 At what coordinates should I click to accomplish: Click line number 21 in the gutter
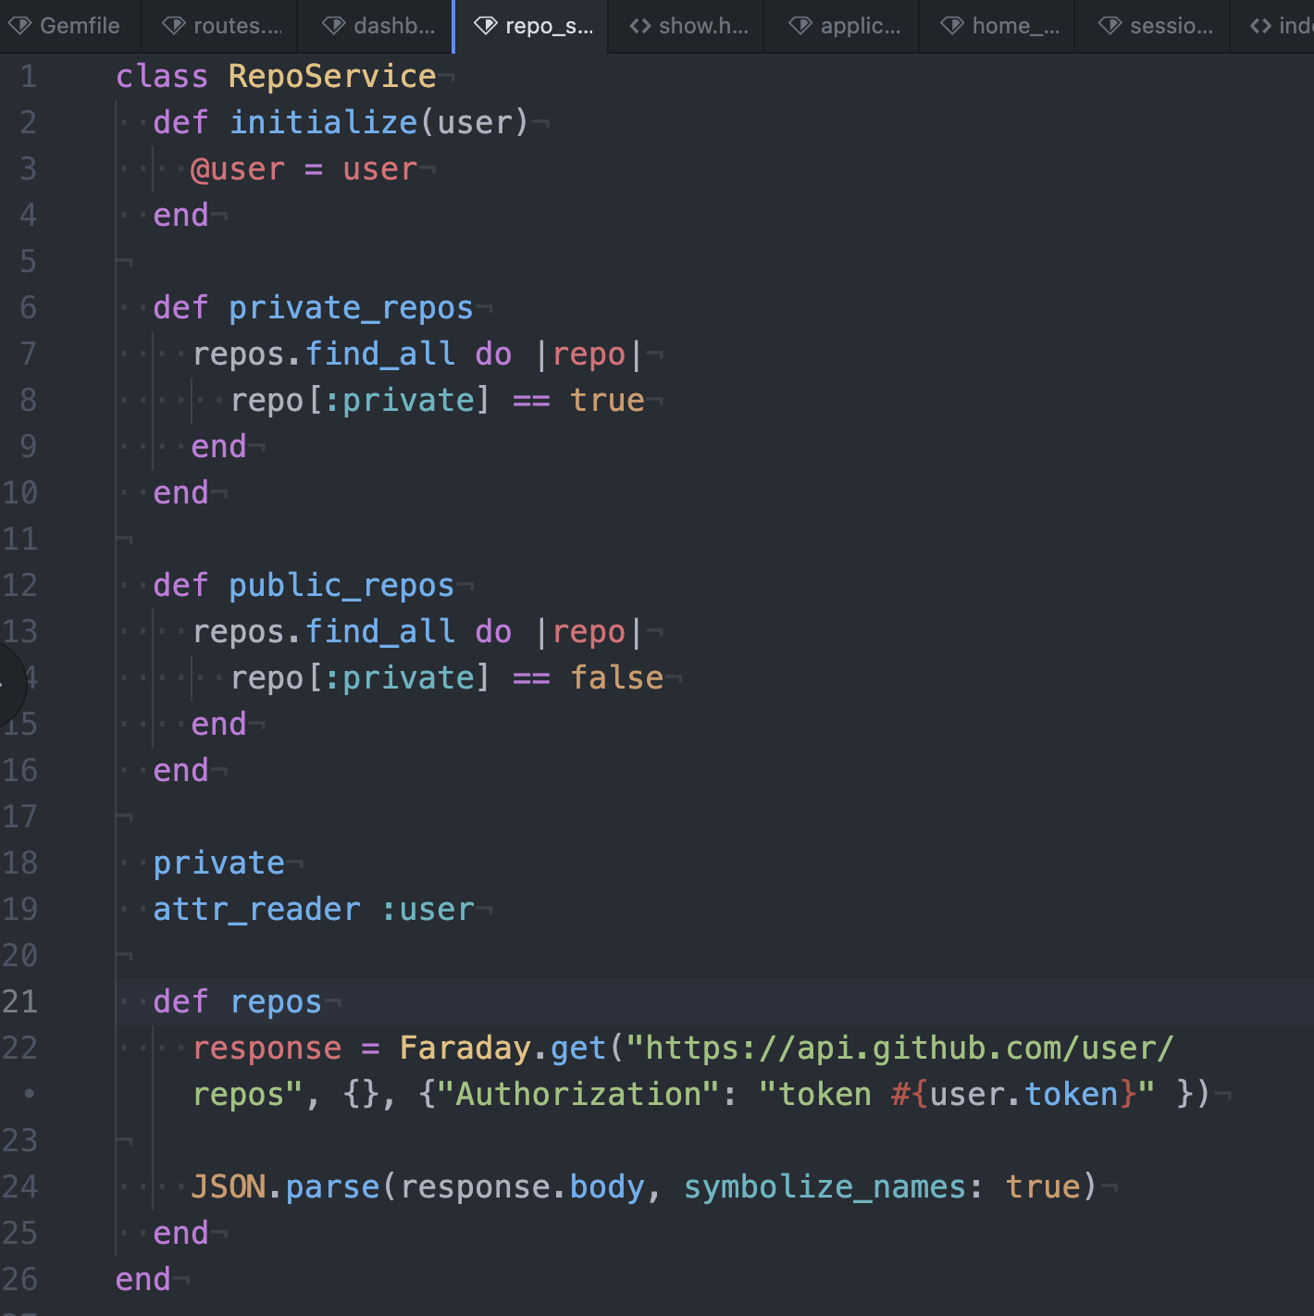click(19, 1001)
